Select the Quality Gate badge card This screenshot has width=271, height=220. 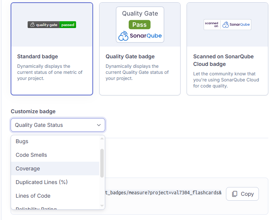point(140,49)
